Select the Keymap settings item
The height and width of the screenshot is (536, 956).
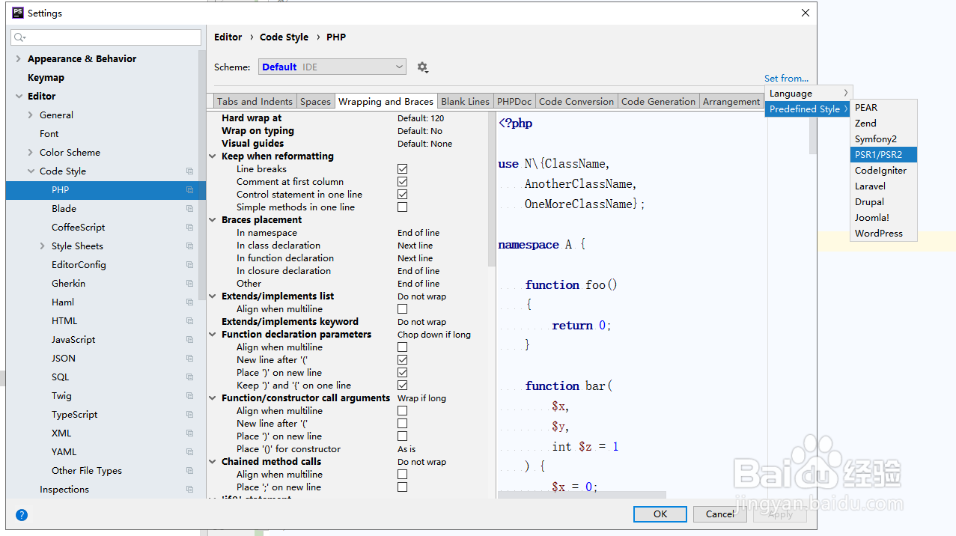point(46,78)
